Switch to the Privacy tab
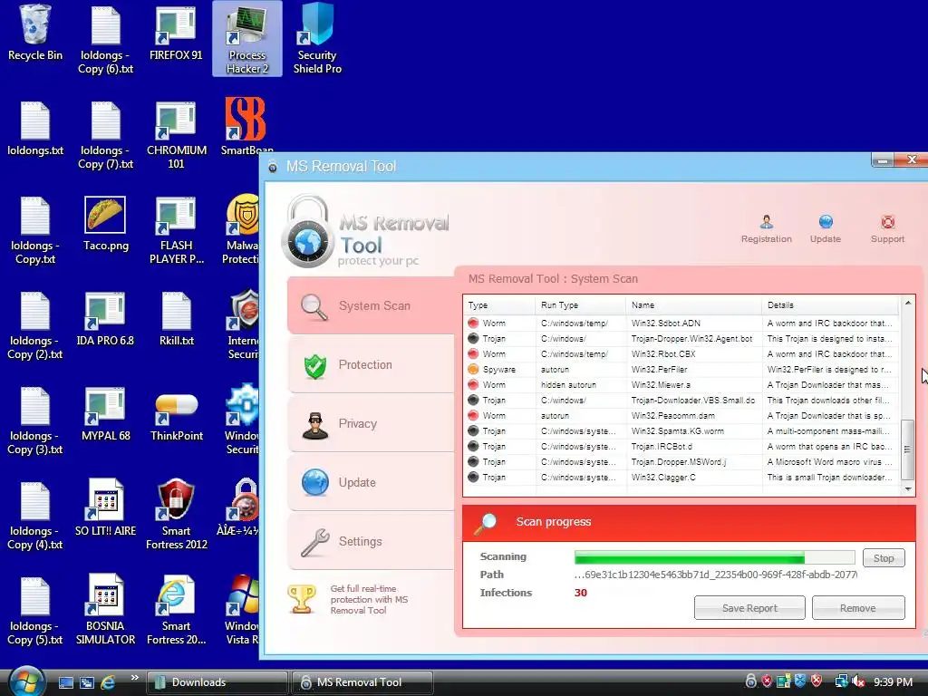 click(x=372, y=424)
